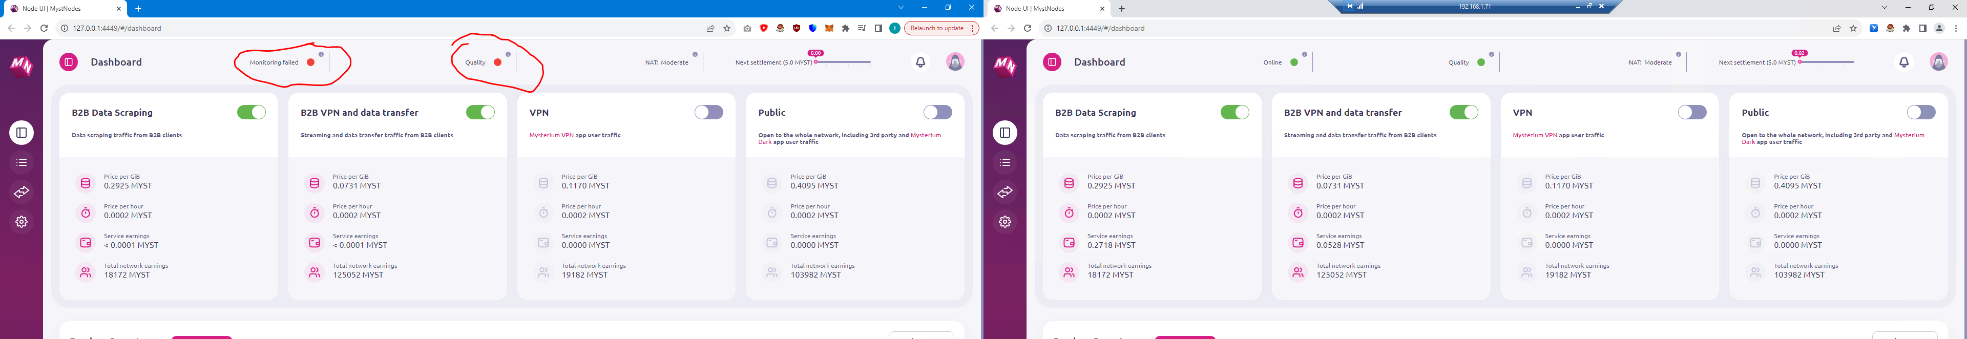Screen dimensions: 1967x339
Task: Click media control icon in Relaunch-to-update toolbar
Action: 862,28
